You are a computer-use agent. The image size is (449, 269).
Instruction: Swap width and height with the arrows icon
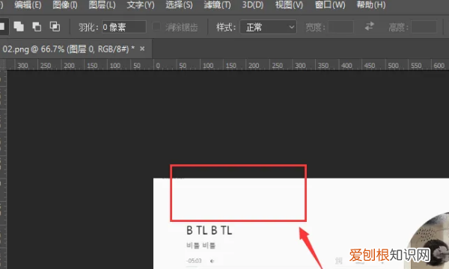tap(370, 27)
